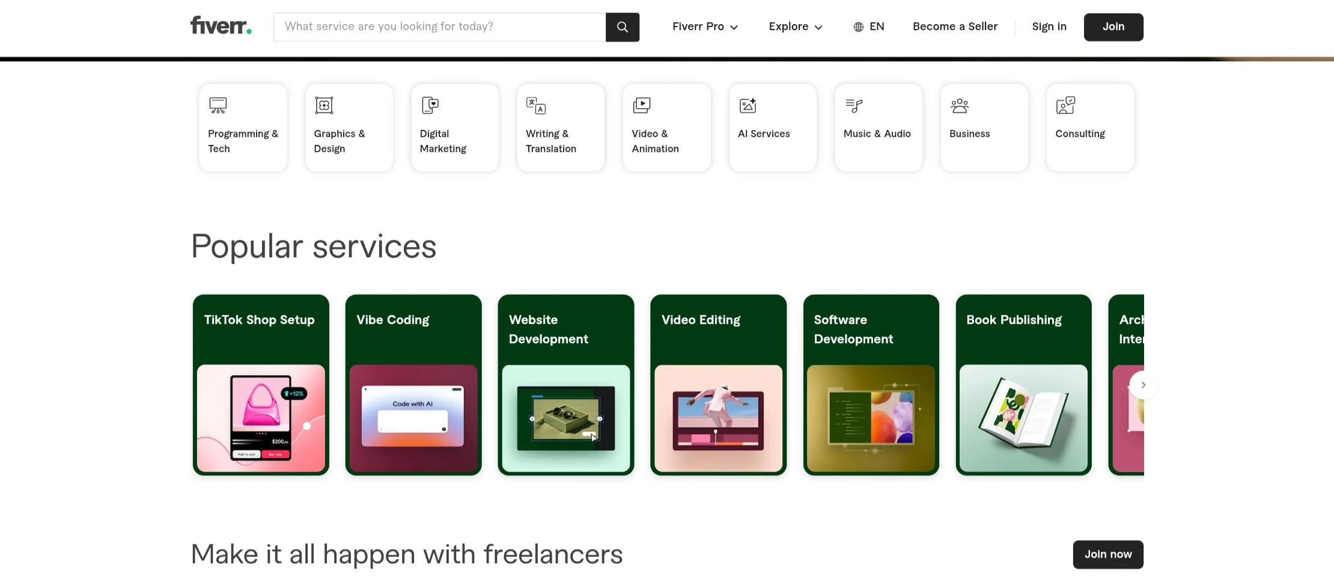Screen dimensions: 1334x586
Task: Click the Software Development title
Action: coord(853,329)
